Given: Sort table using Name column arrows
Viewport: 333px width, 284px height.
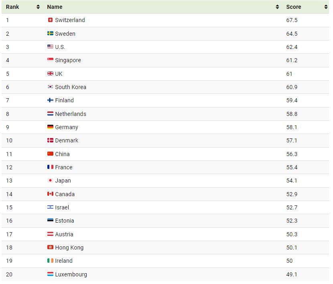Looking at the screenshot, I should (x=277, y=7).
